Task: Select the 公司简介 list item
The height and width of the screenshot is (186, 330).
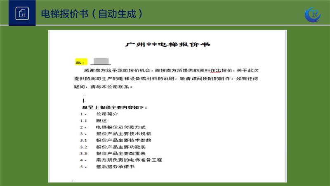Action: [x=107, y=114]
